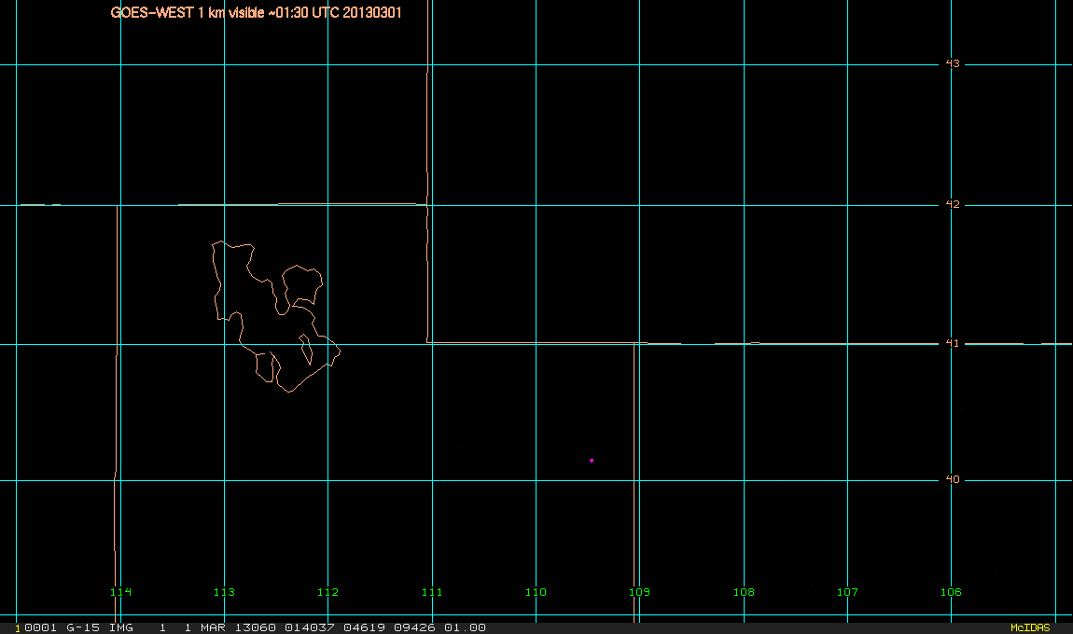Click the longitude label 110
This screenshot has height=634, width=1073.
(x=536, y=592)
